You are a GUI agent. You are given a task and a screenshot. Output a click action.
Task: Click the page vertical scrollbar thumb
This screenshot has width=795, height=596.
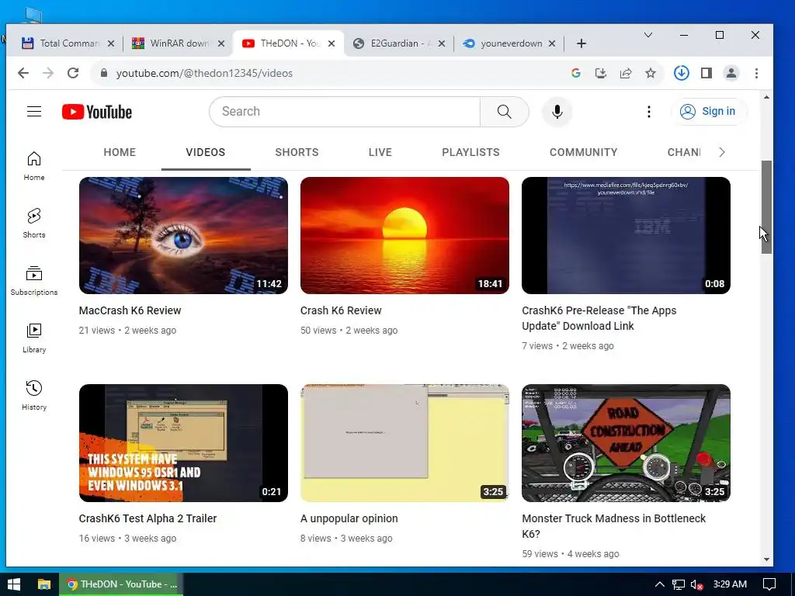point(766,206)
